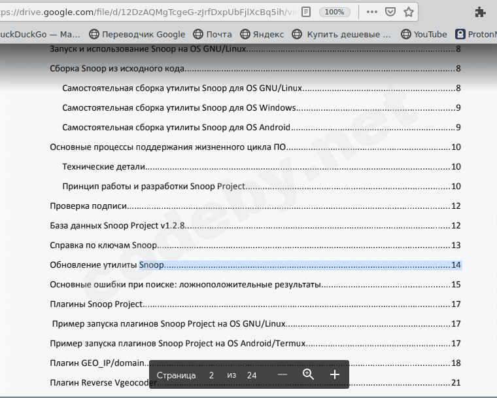Click 'Основные ошибки при поиске' contents entry
497x398 pixels.
pyautogui.click(x=255, y=285)
